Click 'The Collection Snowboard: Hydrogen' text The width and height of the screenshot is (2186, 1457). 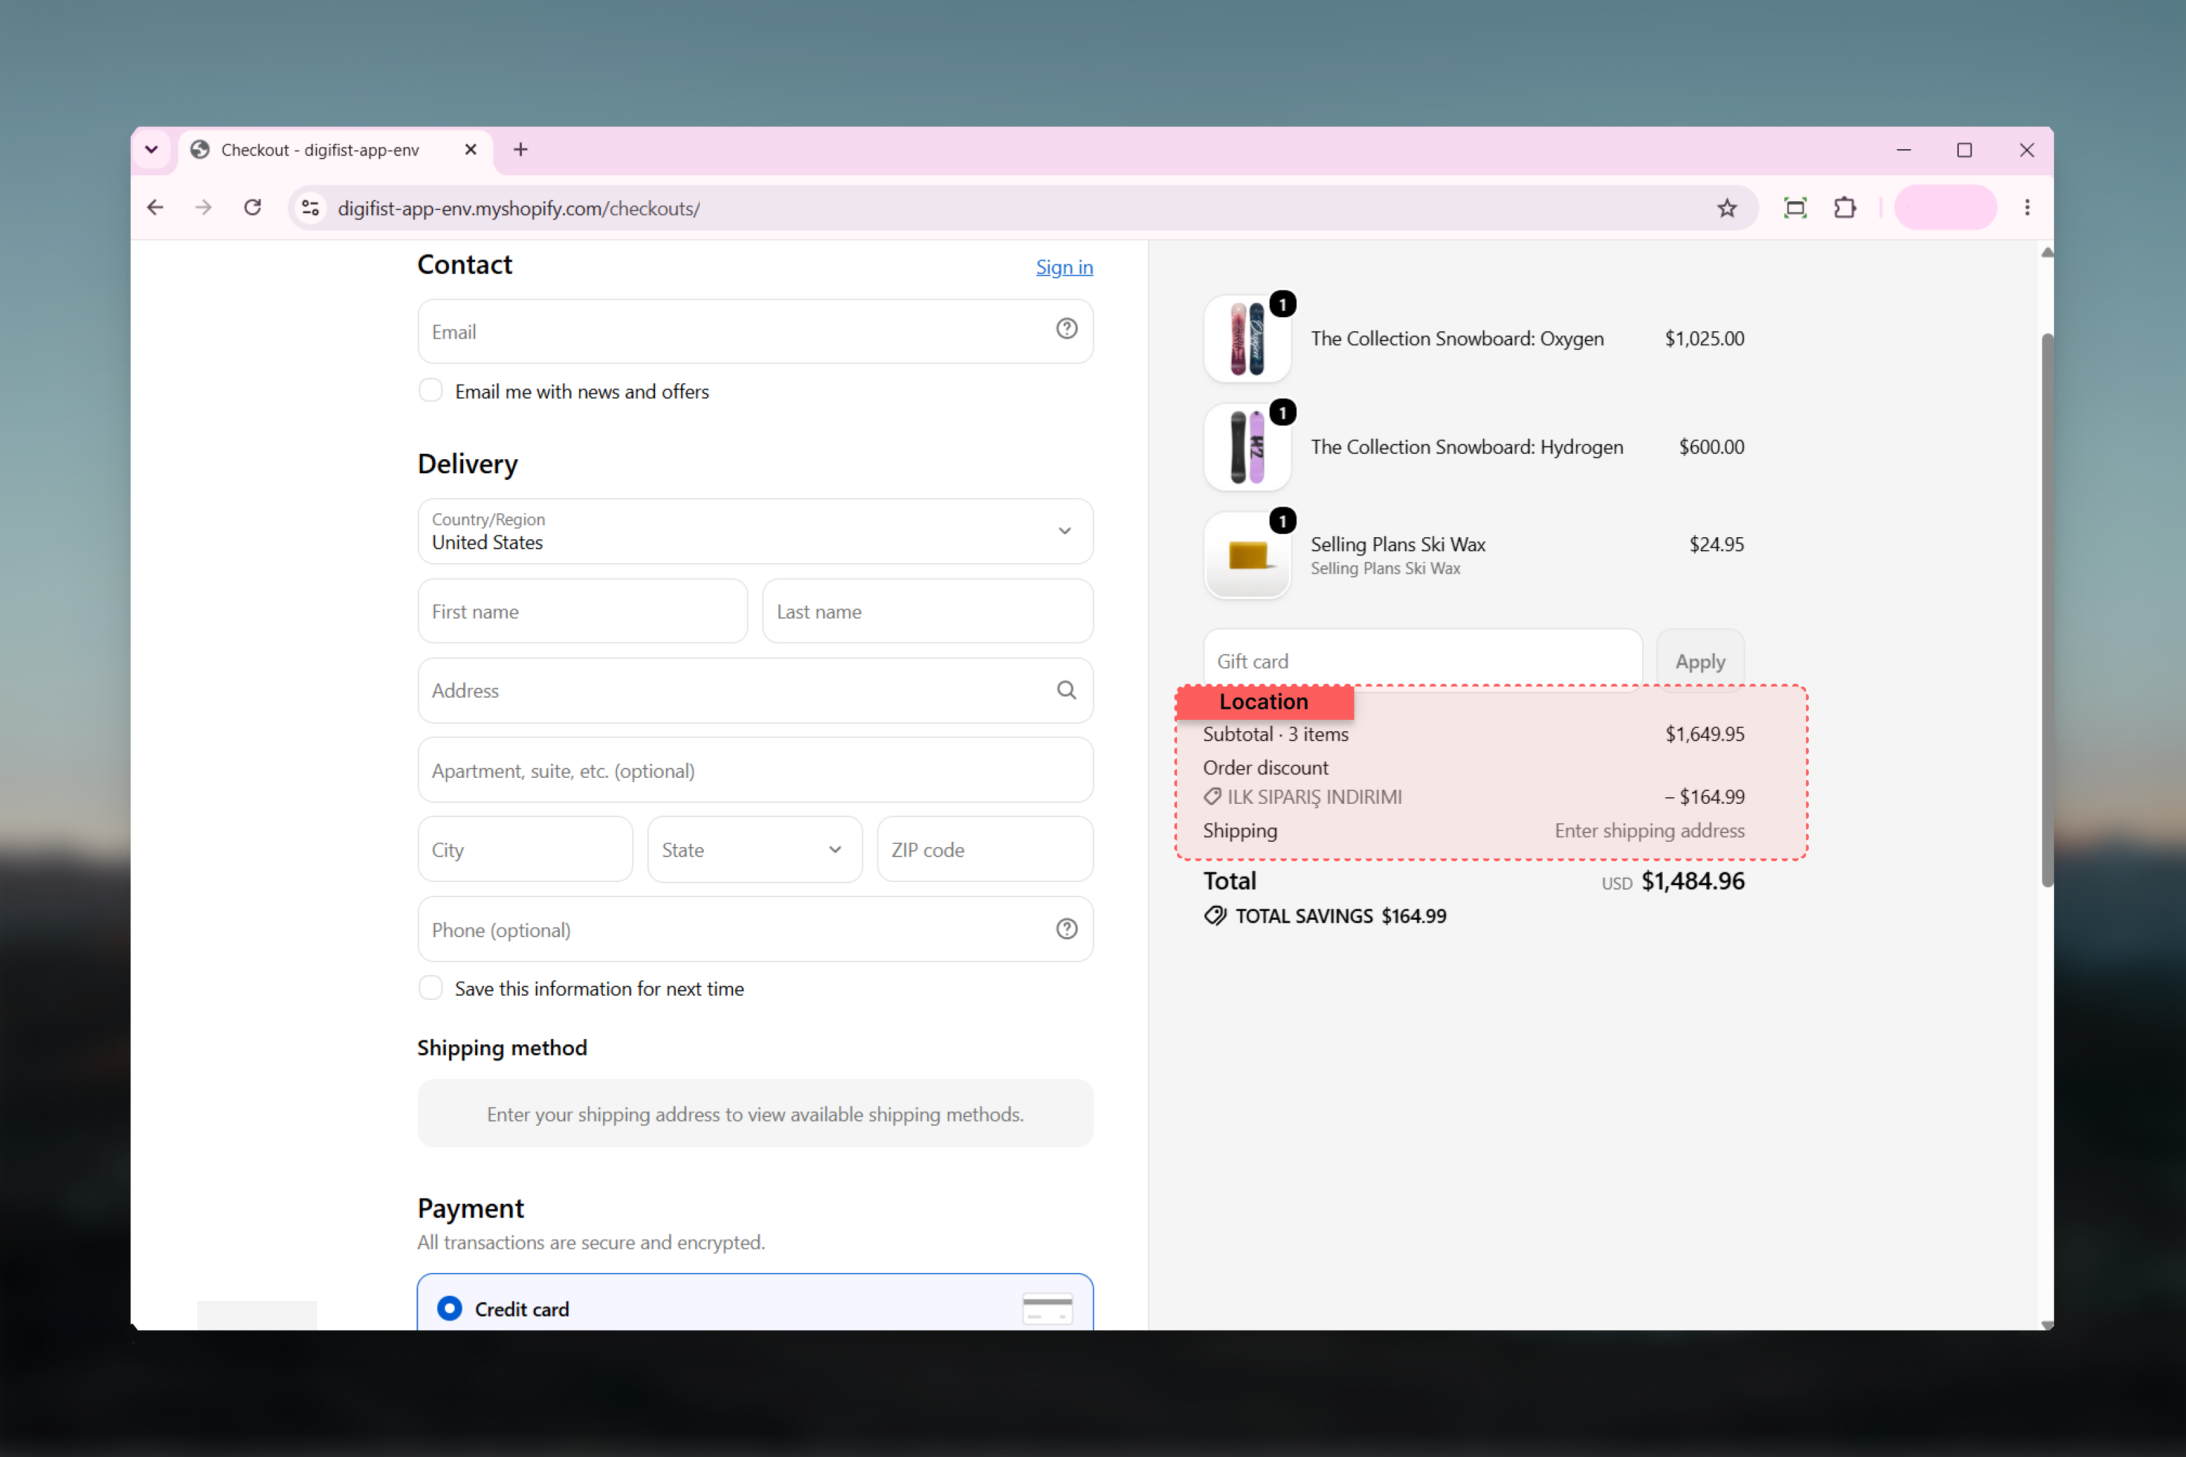click(1467, 447)
